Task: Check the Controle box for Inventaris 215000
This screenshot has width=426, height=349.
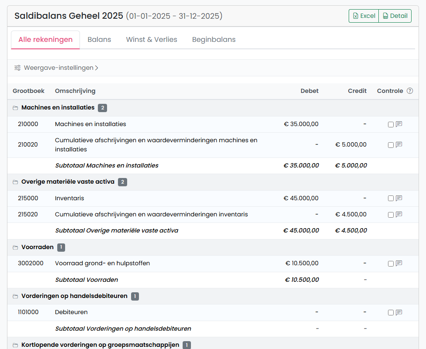Action: click(391, 198)
